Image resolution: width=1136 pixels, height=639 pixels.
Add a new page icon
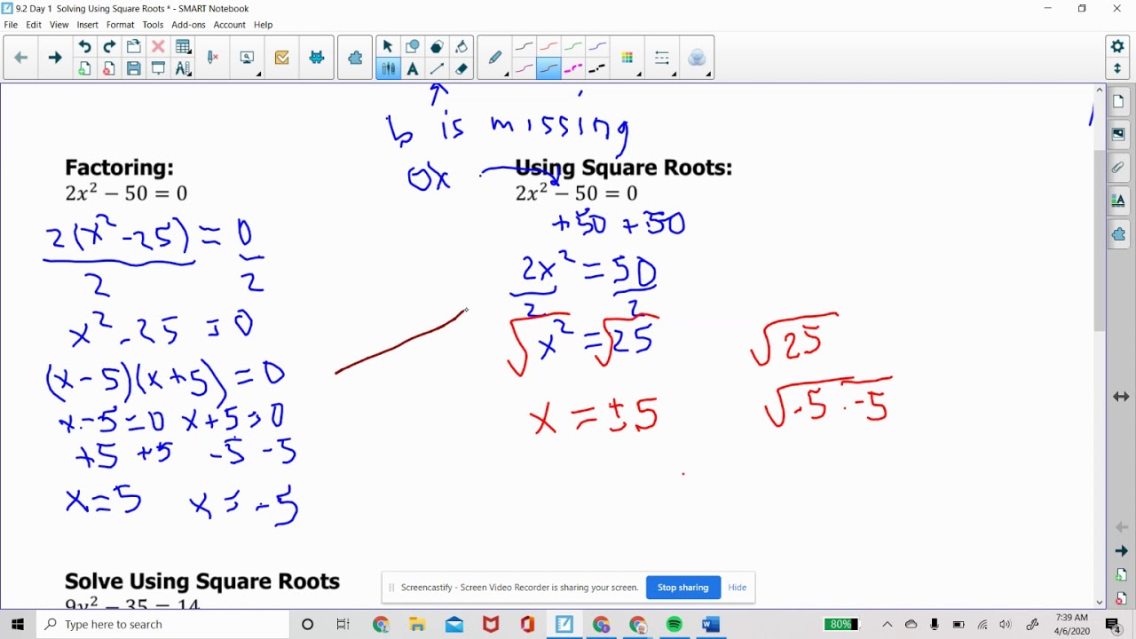point(84,68)
